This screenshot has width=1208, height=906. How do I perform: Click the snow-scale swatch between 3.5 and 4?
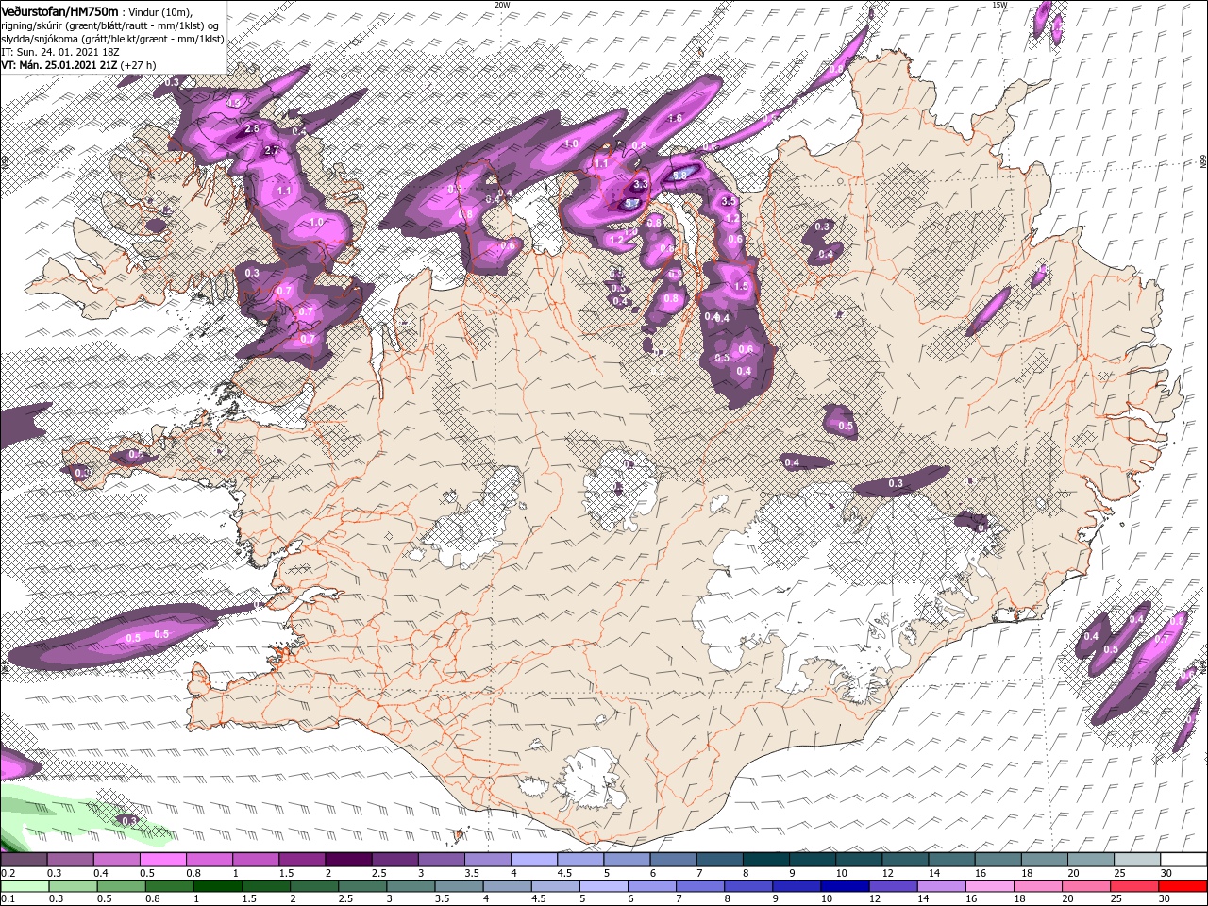487,860
